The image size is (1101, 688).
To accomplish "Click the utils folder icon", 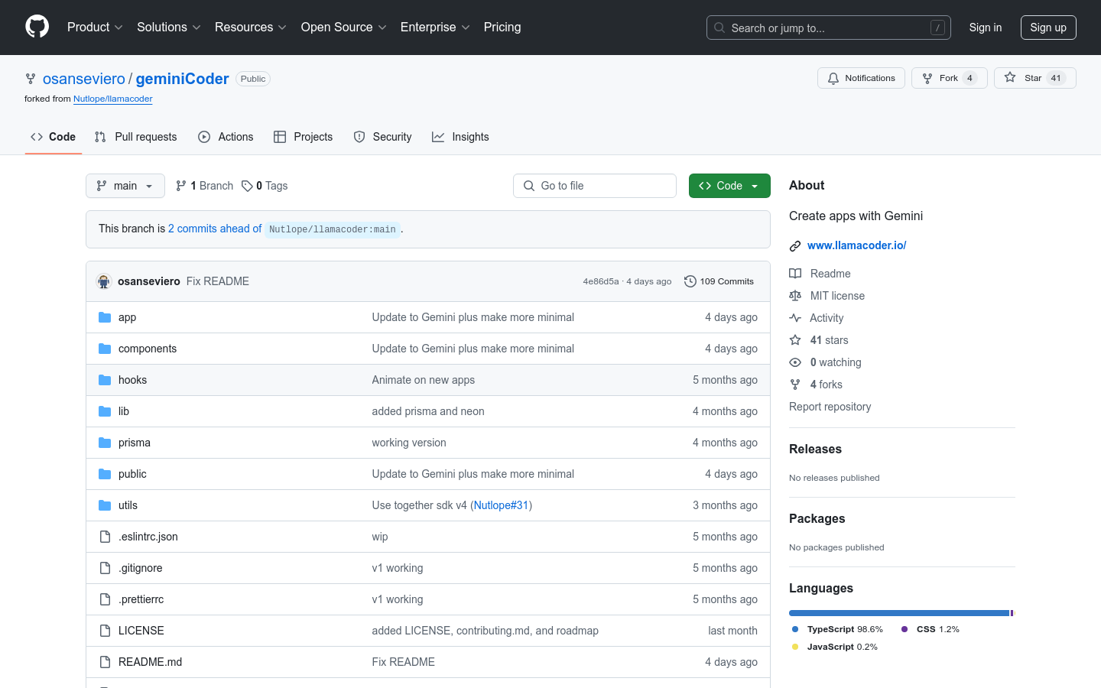I will tap(105, 505).
